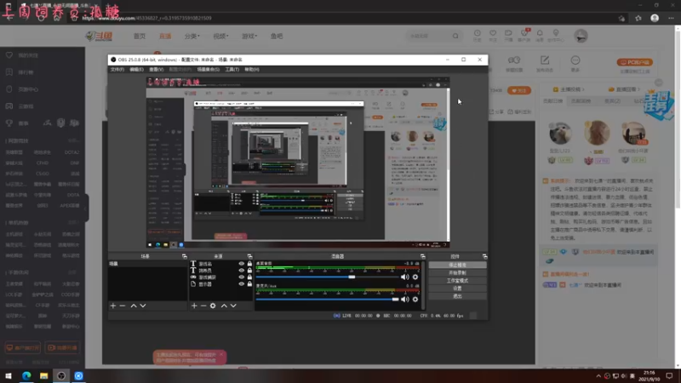The width and height of the screenshot is (681, 383).
Task: Open the OBS Help menu
Action: [x=252, y=70]
